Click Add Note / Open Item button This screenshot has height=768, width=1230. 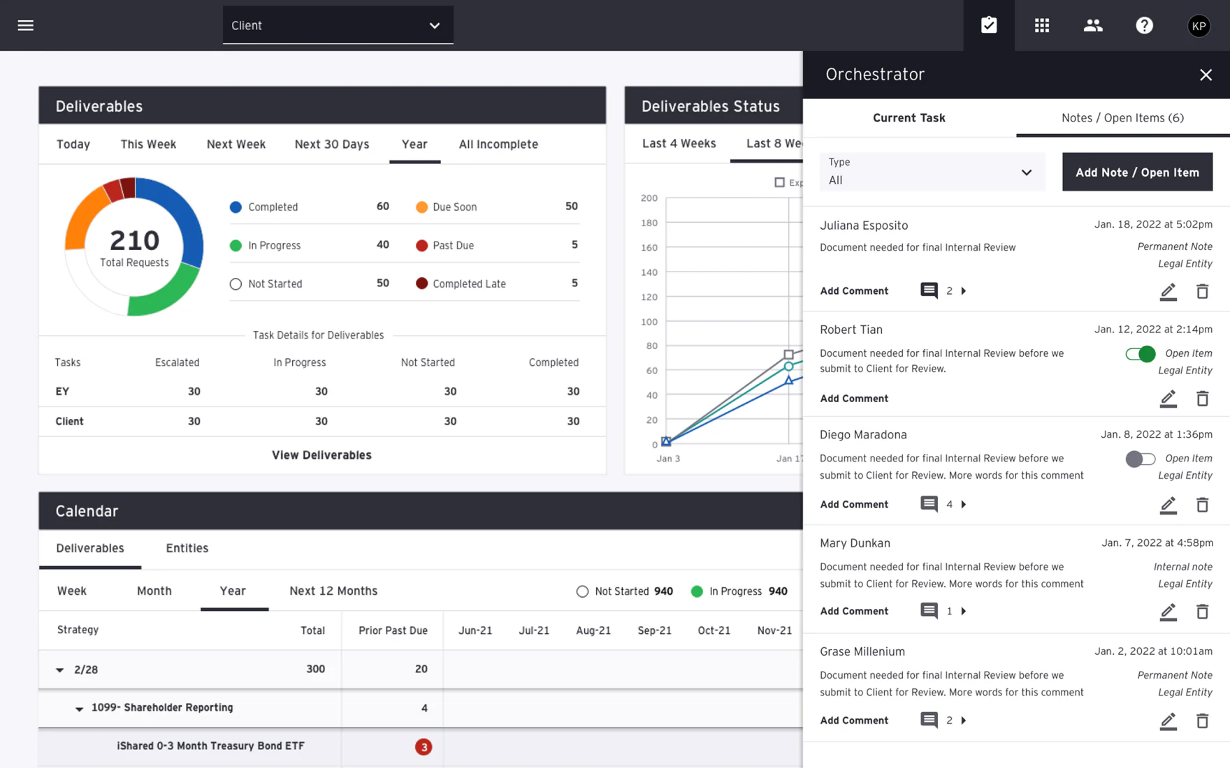coord(1137,172)
